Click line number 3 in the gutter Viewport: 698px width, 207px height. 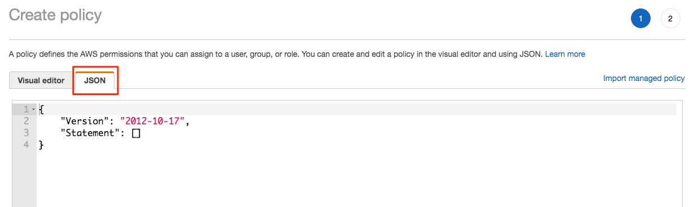(x=26, y=133)
